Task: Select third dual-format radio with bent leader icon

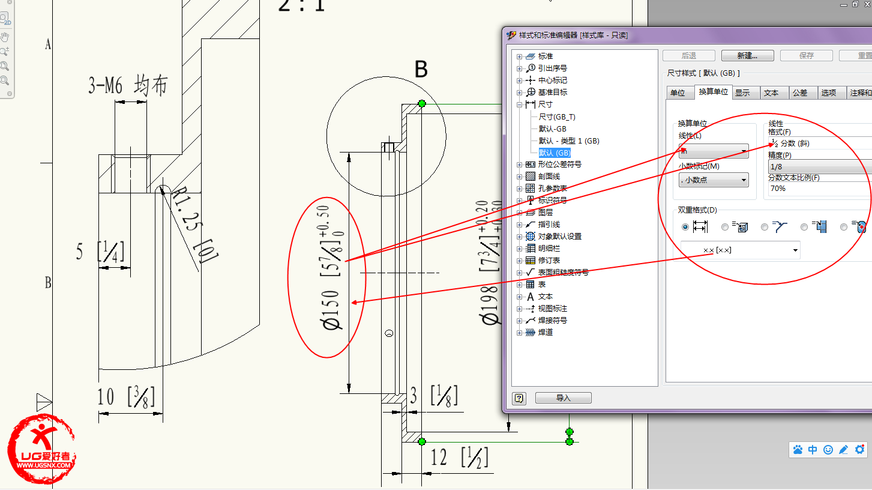Action: click(x=765, y=227)
